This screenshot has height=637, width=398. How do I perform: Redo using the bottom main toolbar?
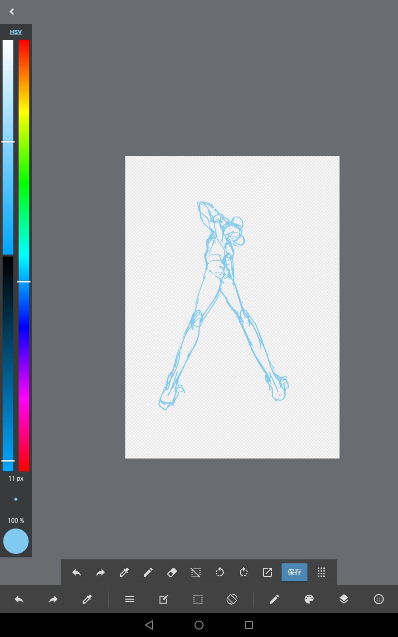coord(53,599)
